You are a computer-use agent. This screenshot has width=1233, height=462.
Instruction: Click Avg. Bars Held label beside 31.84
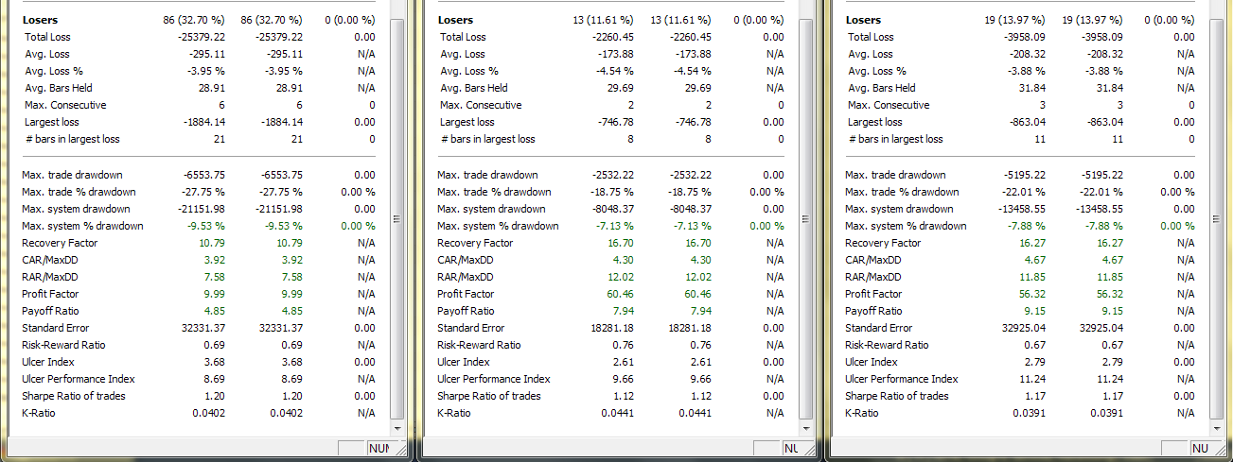click(x=884, y=88)
